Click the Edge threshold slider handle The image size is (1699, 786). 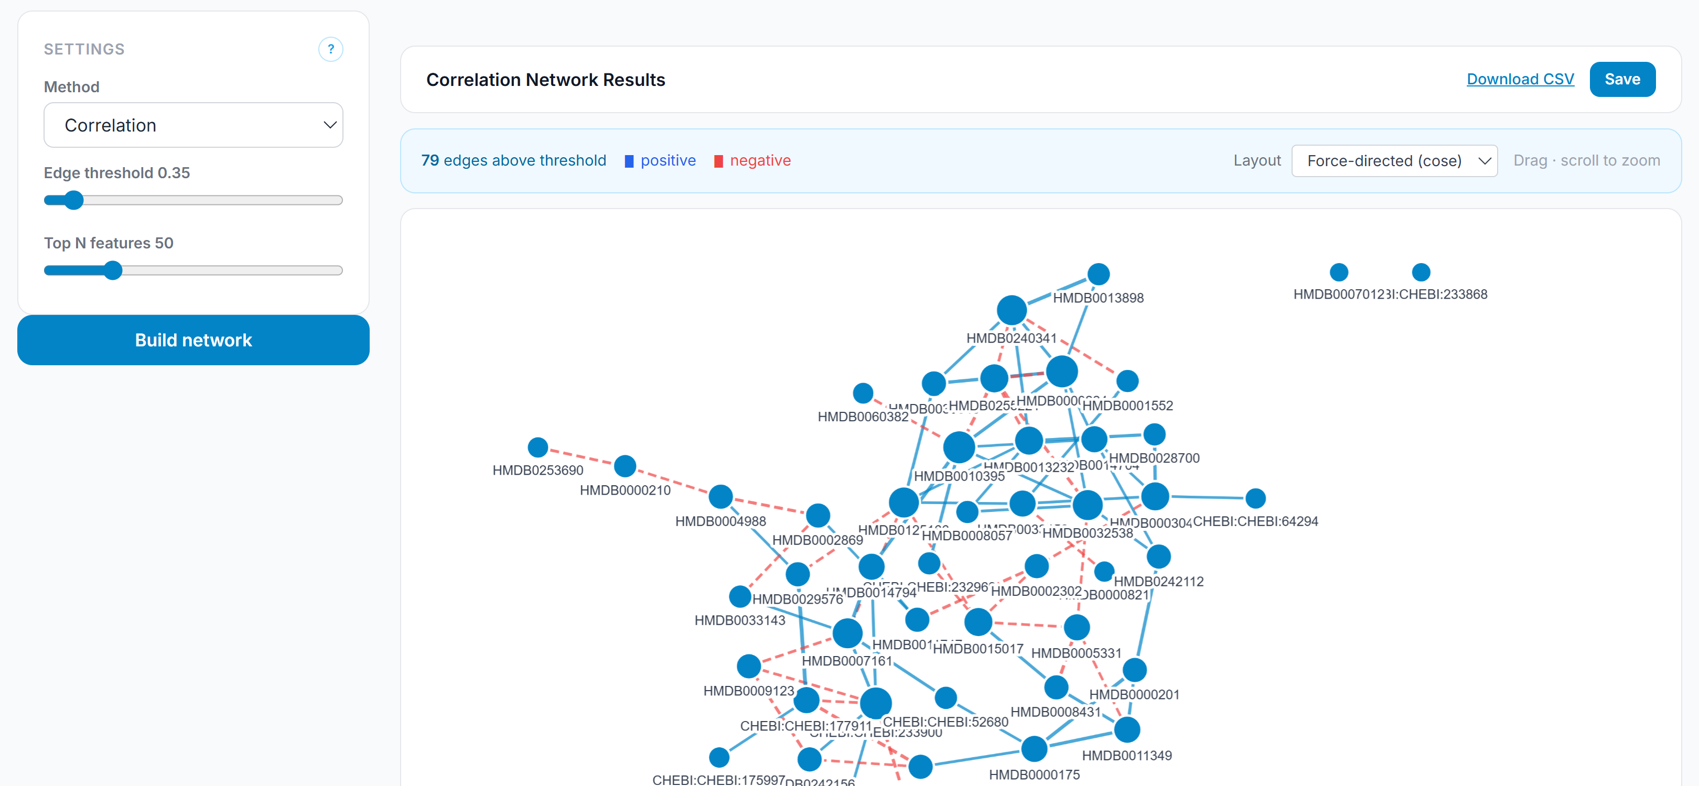(x=74, y=200)
